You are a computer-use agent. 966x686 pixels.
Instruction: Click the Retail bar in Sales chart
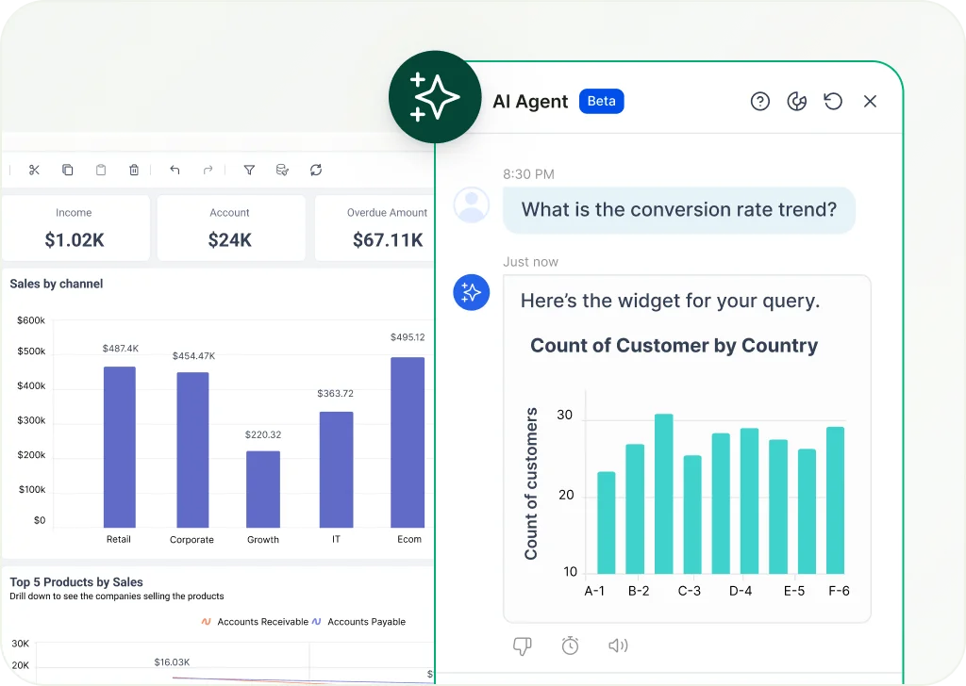click(x=119, y=447)
